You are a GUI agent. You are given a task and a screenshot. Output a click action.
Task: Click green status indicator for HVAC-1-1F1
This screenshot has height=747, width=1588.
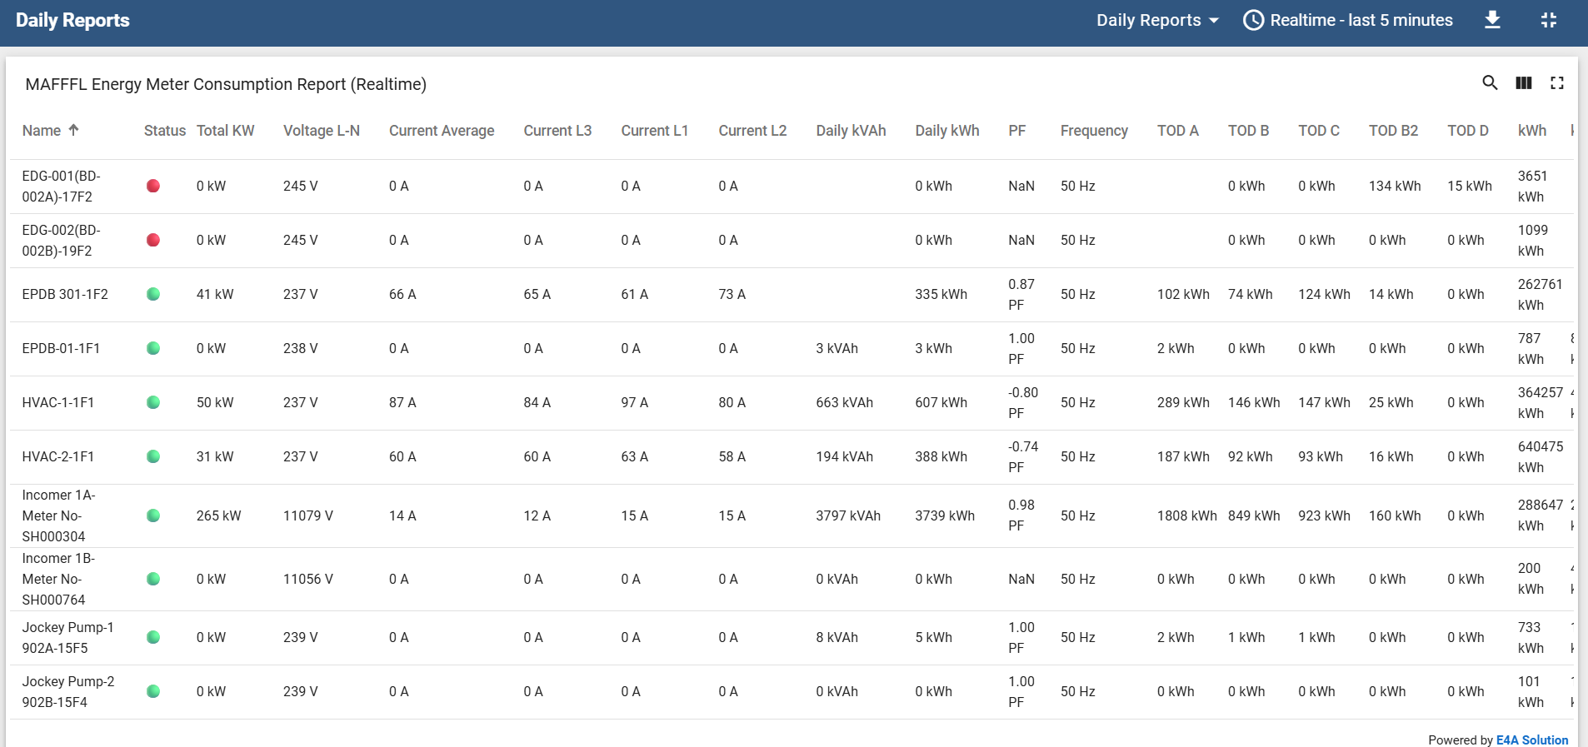pyautogui.click(x=153, y=402)
